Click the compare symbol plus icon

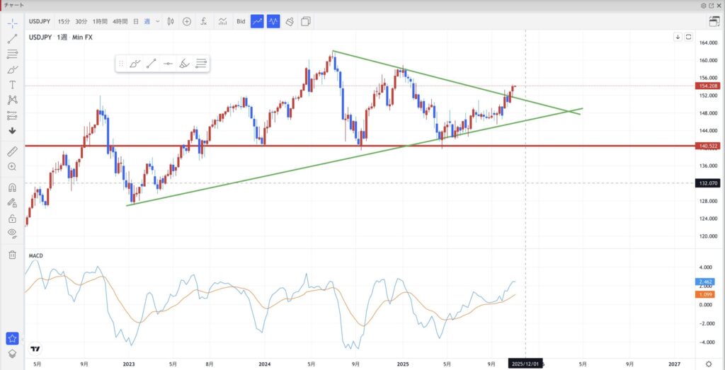point(187,21)
